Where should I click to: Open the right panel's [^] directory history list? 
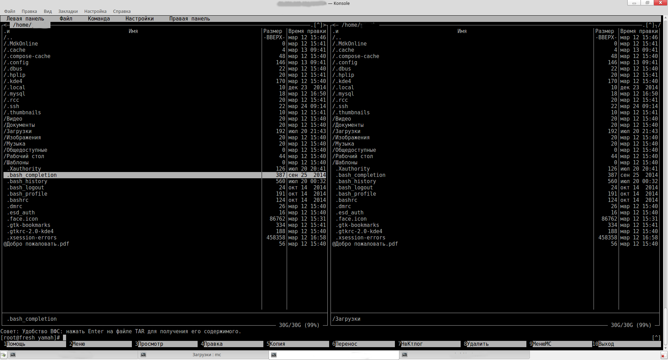650,25
